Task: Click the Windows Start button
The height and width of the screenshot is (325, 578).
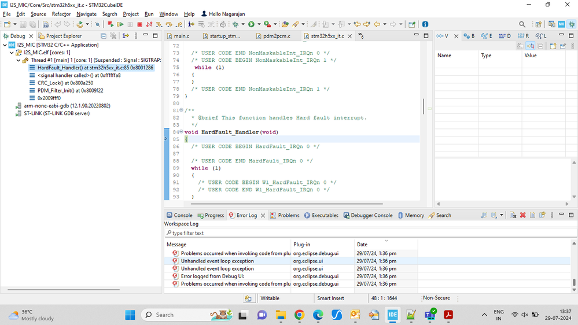Action: [130, 315]
